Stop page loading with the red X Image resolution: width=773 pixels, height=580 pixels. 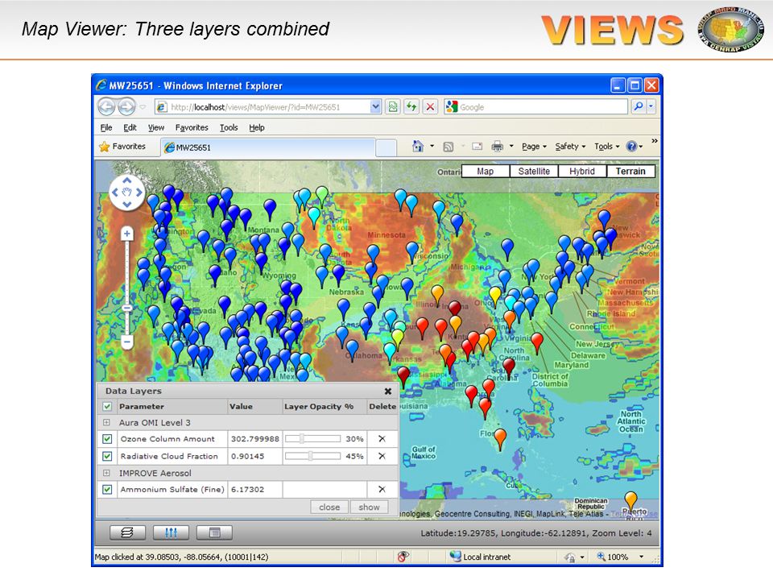point(430,107)
